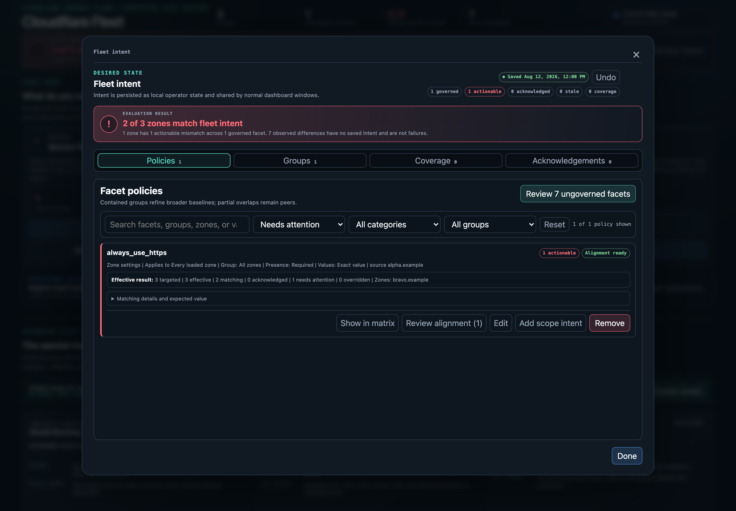Viewport: 736px width, 511px height.
Task: Open the Acknowledgements tab
Action: tap(572, 160)
